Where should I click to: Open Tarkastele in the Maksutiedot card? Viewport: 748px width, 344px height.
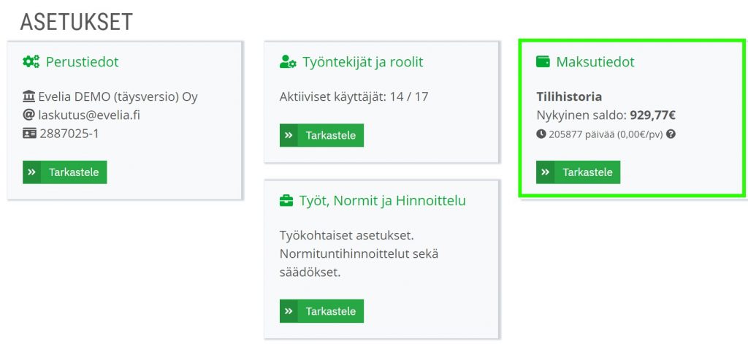(579, 172)
